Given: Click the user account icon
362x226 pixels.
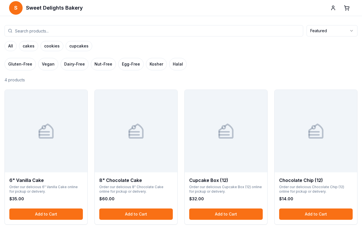Looking at the screenshot, I should 333,8.
